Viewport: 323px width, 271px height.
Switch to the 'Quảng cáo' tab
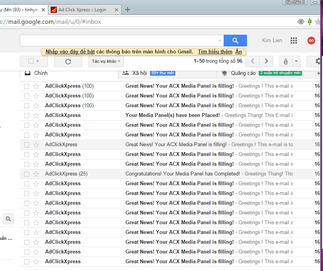(243, 73)
